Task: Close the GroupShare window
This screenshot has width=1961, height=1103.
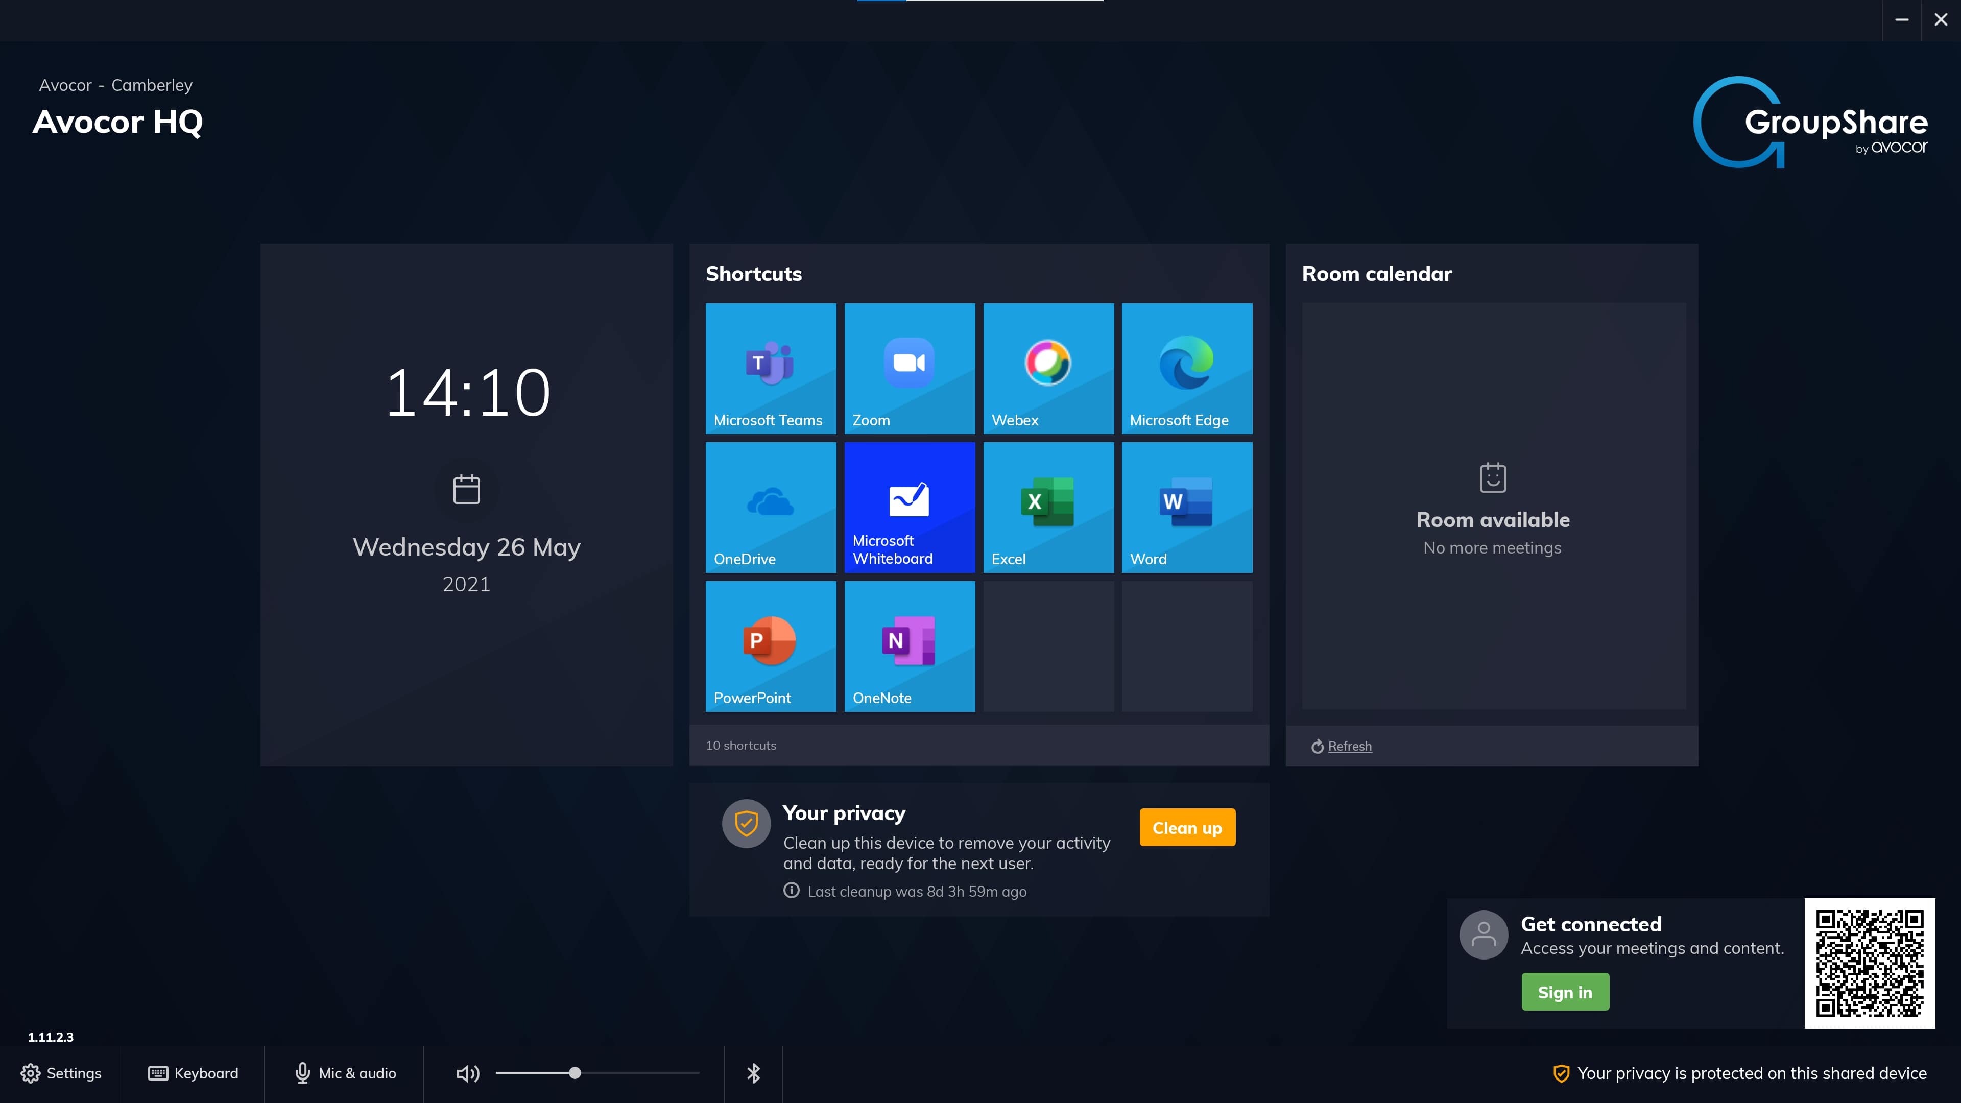Action: 1941,20
